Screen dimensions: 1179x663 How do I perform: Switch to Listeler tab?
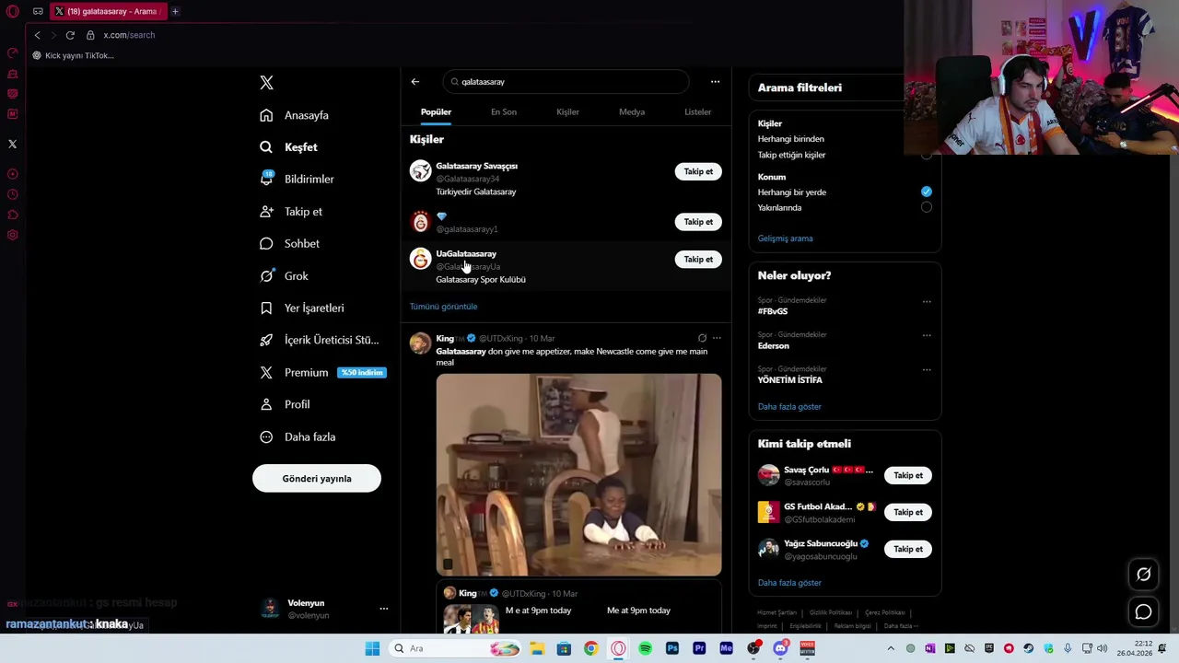click(x=697, y=112)
